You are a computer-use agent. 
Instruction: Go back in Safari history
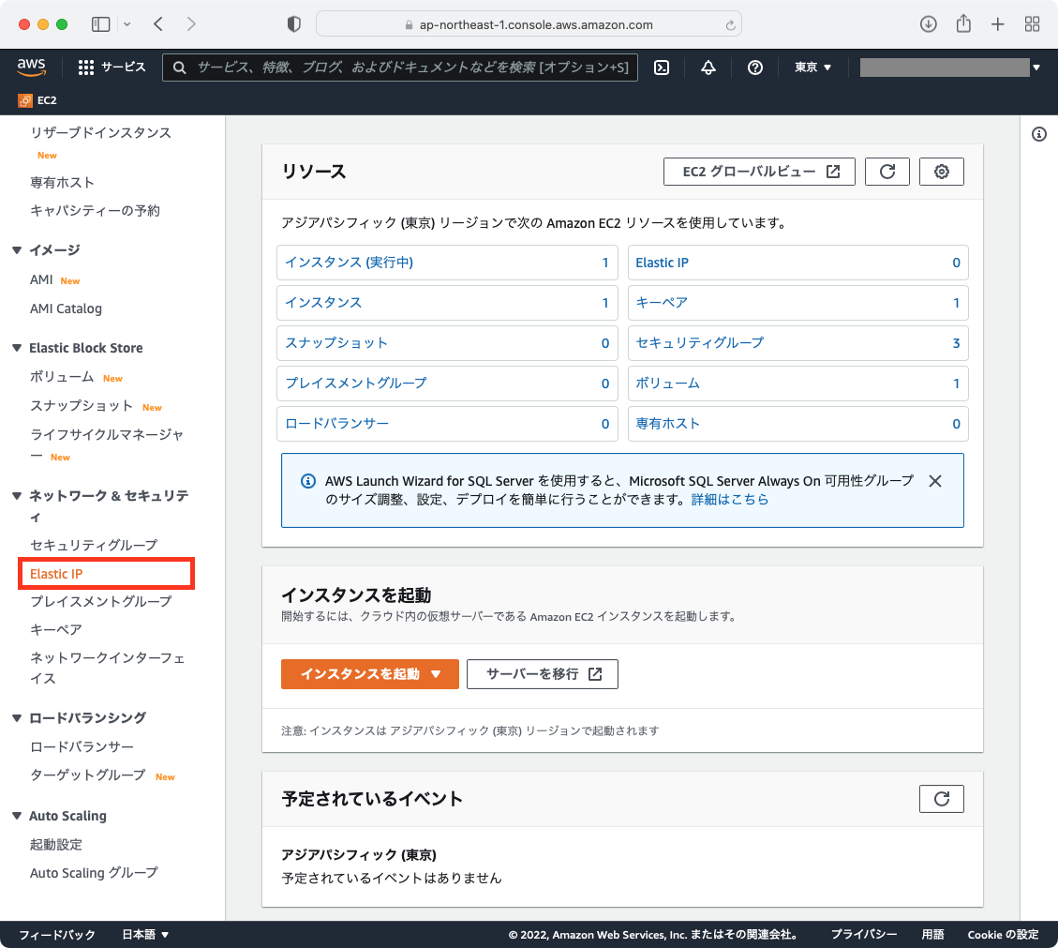point(158,24)
